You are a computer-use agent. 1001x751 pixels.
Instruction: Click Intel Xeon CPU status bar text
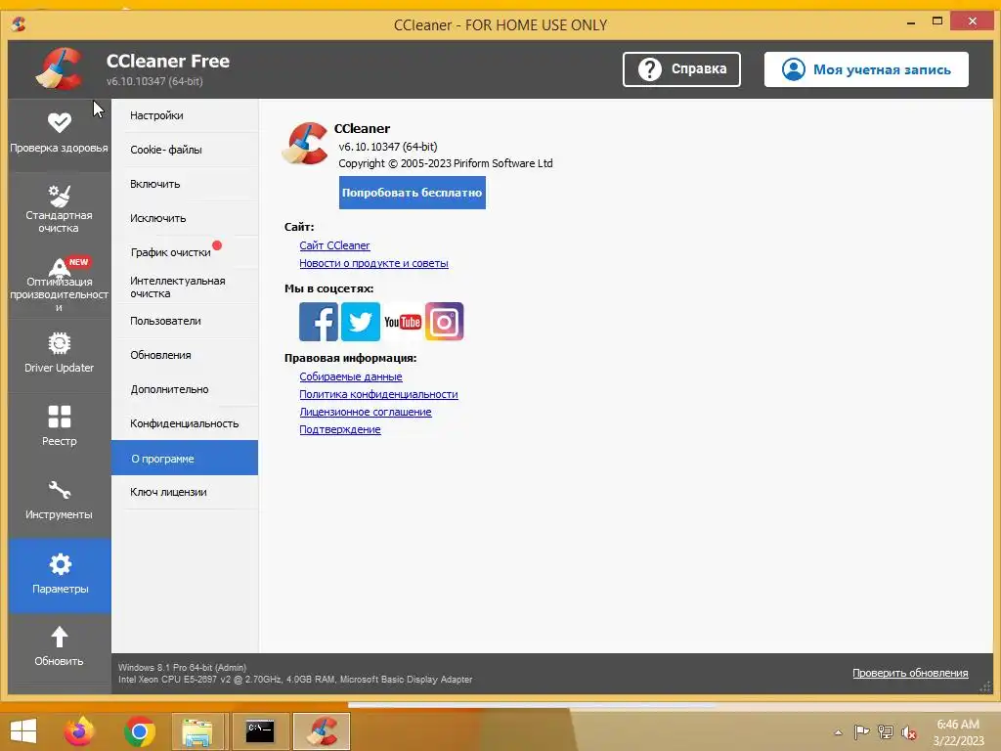(x=295, y=680)
